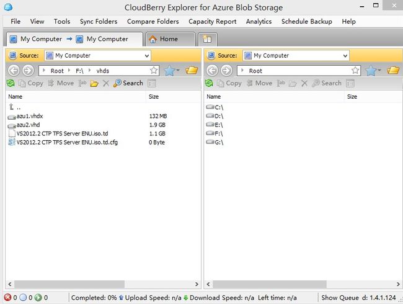Screen dimensions: 403x304
Task: Sort left pane by Name column
Action: [76, 97]
